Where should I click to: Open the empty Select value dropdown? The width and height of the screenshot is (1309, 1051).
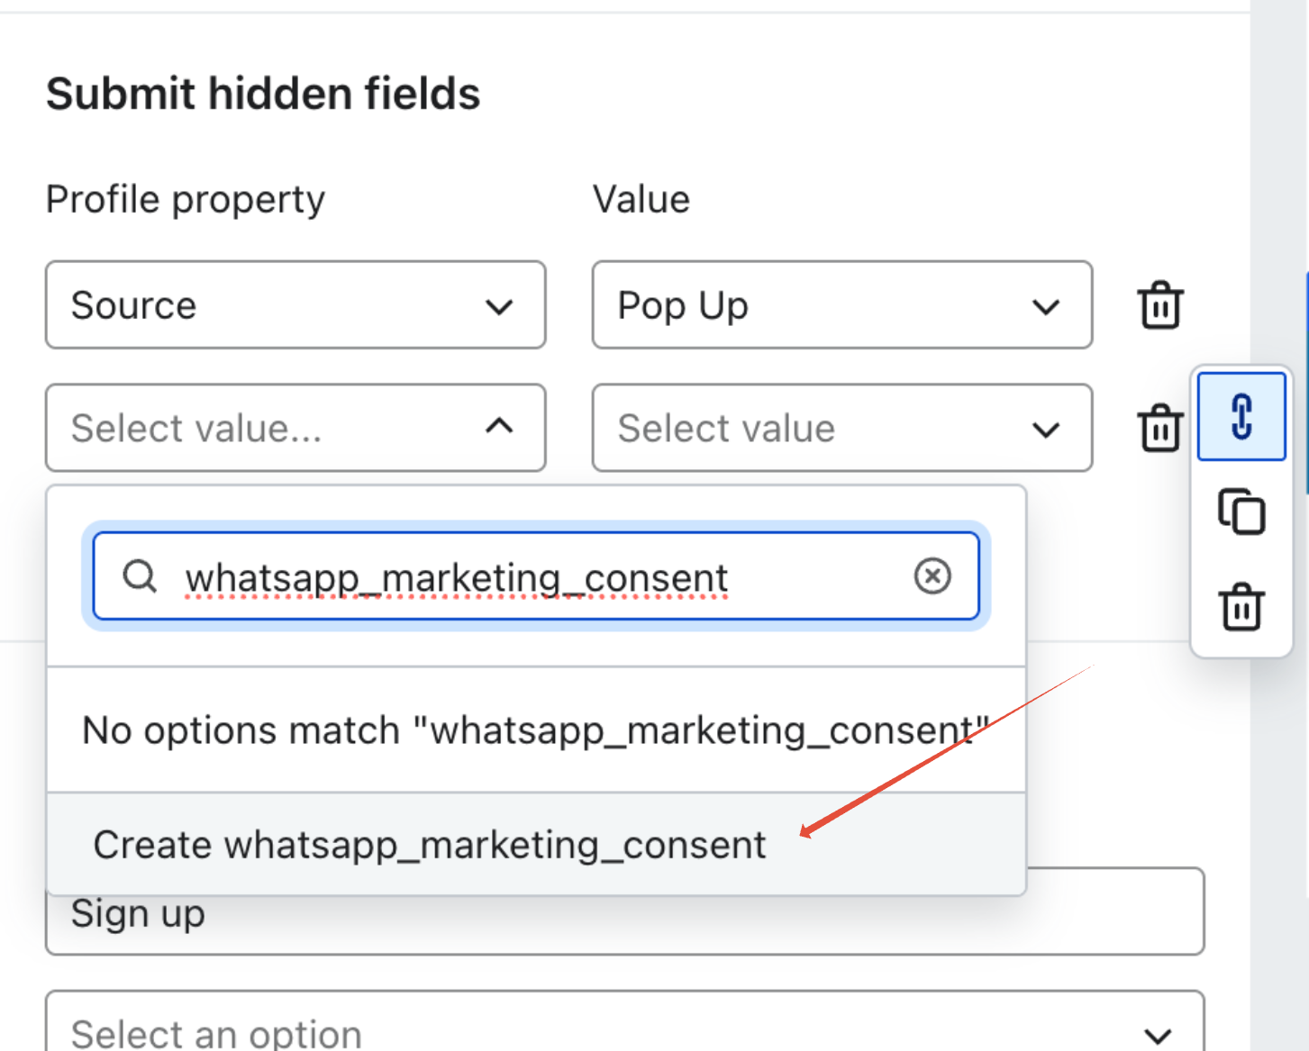pos(841,428)
